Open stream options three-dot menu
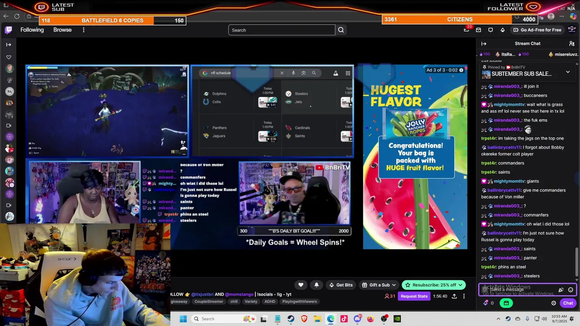 click(x=464, y=296)
